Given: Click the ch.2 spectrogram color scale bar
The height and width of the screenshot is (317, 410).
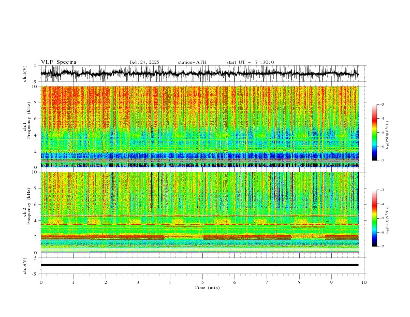Looking at the screenshot, I should pos(374,218).
